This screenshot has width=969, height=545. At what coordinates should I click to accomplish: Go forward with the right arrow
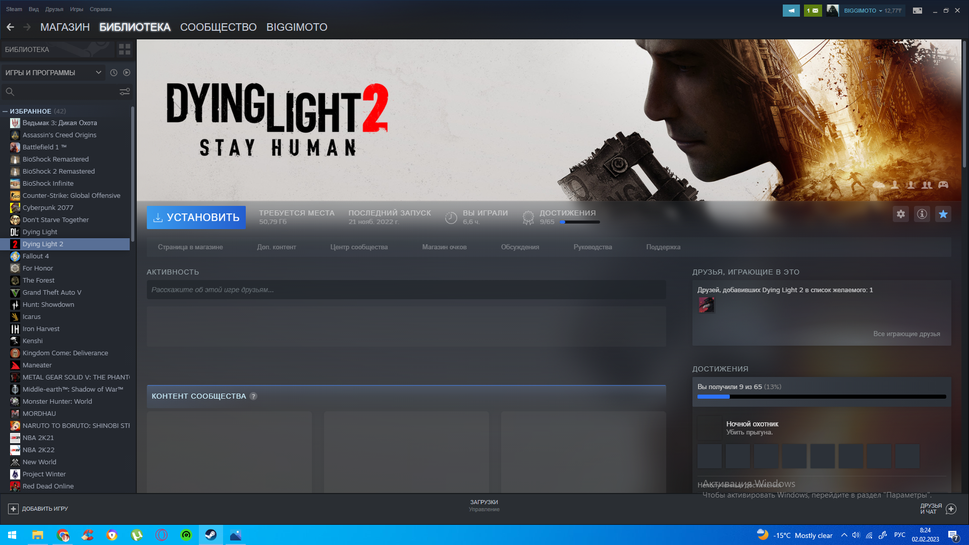pyautogui.click(x=27, y=27)
